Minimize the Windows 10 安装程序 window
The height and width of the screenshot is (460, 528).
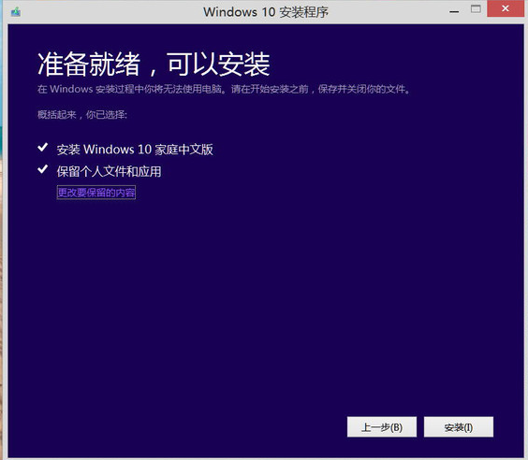tap(454, 11)
